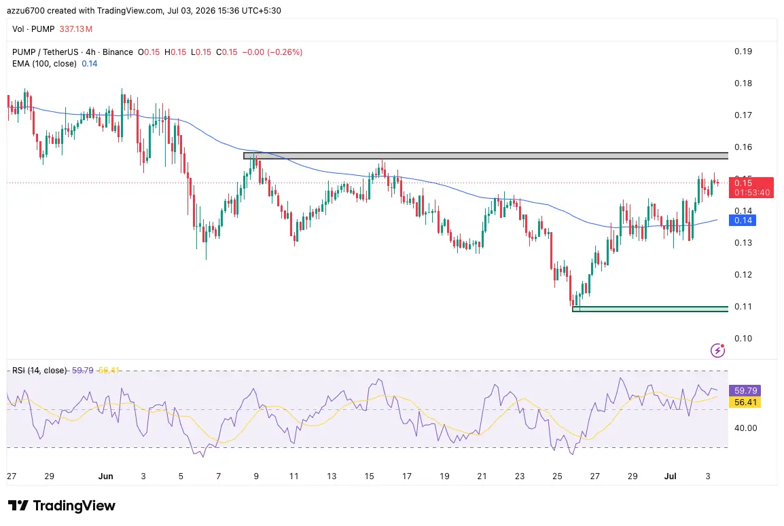This screenshot has height=526, width=784.
Task: Click the 'azzu6700 created with TradingView.com' header text
Action: point(85,10)
